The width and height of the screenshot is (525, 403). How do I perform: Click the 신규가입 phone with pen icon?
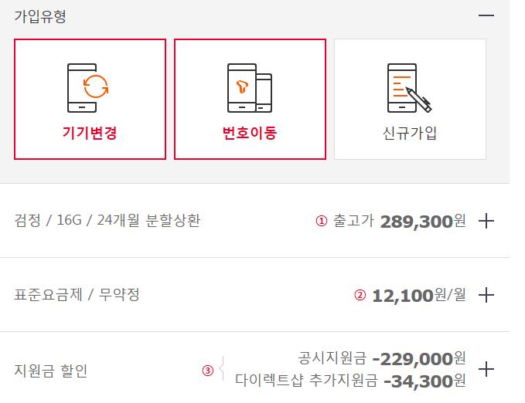(x=409, y=87)
